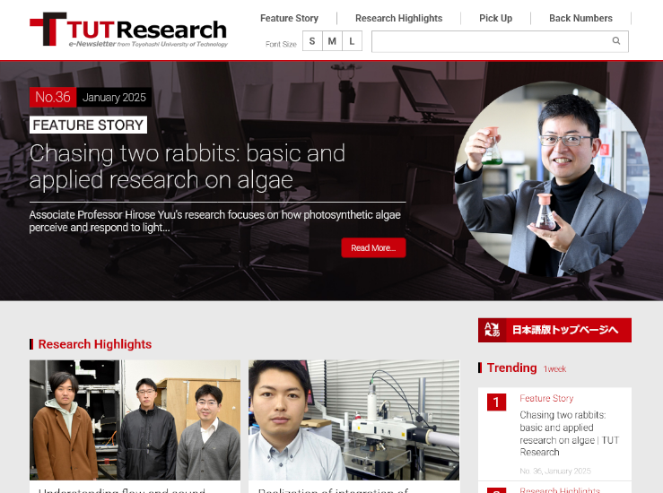Click the translation icon on Japanese page button

pos(492,330)
